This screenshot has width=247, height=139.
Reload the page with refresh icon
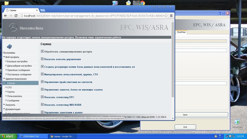[x=16, y=16]
